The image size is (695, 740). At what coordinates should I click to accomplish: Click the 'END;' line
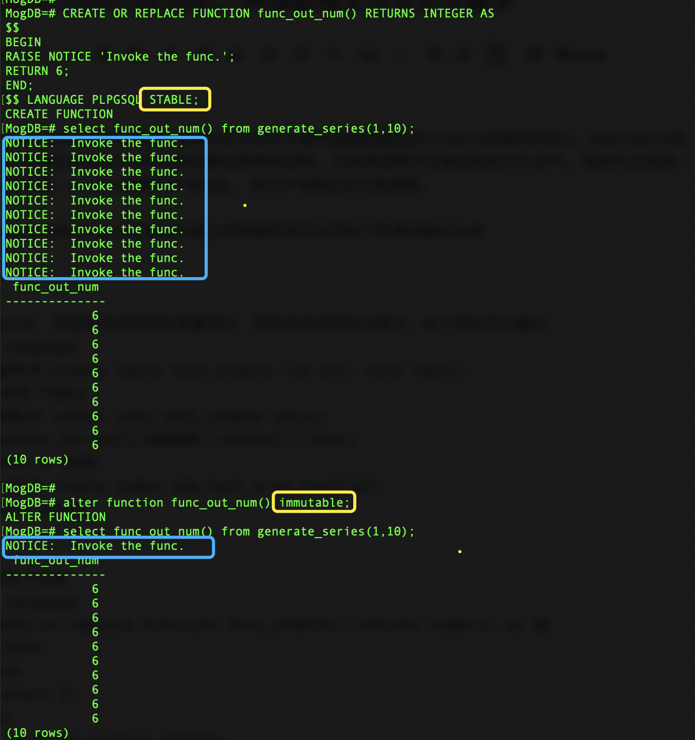point(19,85)
